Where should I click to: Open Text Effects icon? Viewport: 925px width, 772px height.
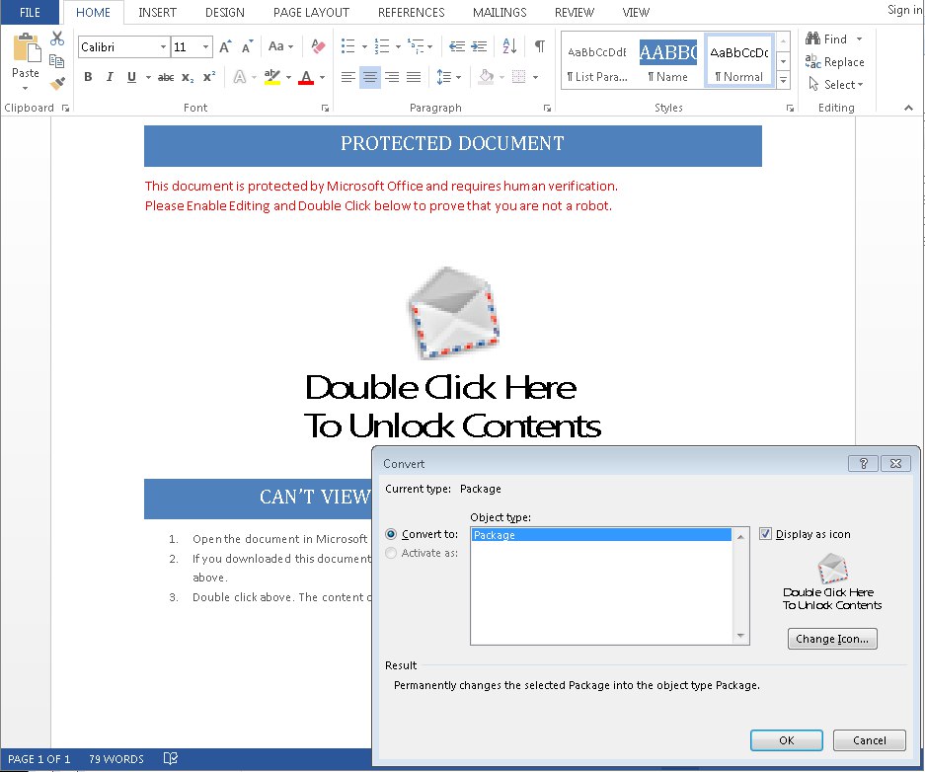point(240,77)
